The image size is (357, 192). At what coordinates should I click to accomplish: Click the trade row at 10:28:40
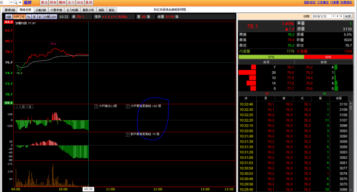(x=294, y=190)
